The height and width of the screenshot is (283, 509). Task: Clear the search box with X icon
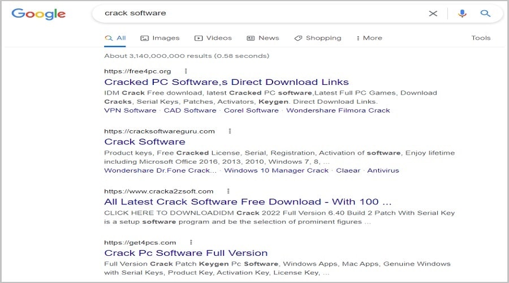[433, 13]
